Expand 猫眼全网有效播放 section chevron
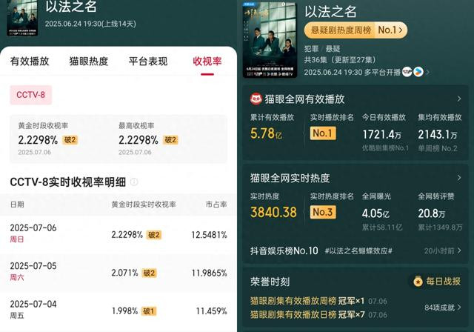The width and height of the screenshot is (474, 332). (459, 99)
